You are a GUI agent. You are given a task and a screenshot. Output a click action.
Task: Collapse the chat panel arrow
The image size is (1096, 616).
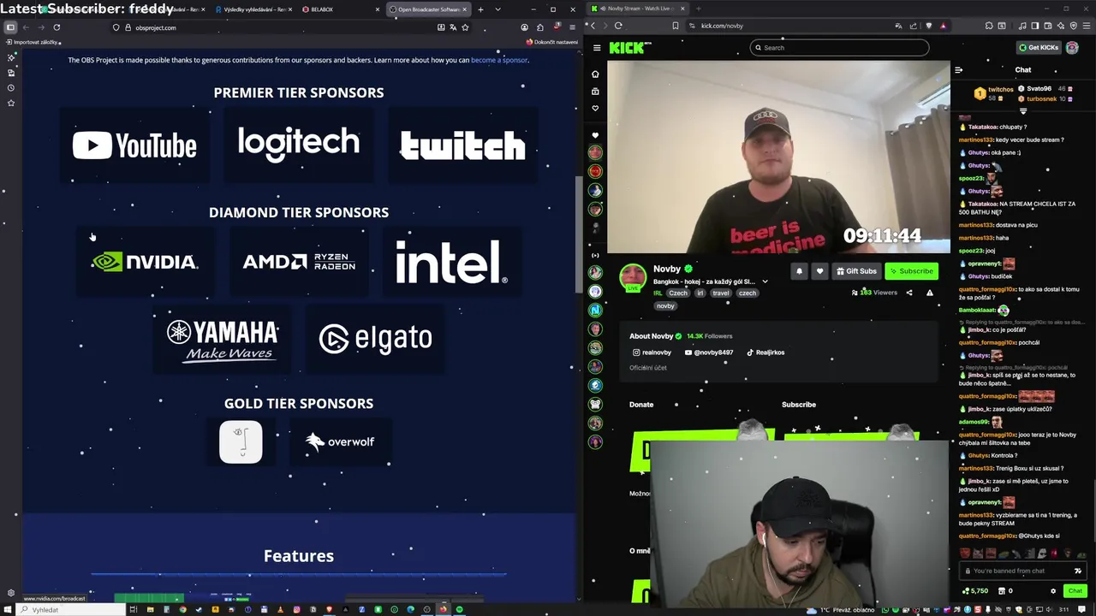(x=959, y=70)
